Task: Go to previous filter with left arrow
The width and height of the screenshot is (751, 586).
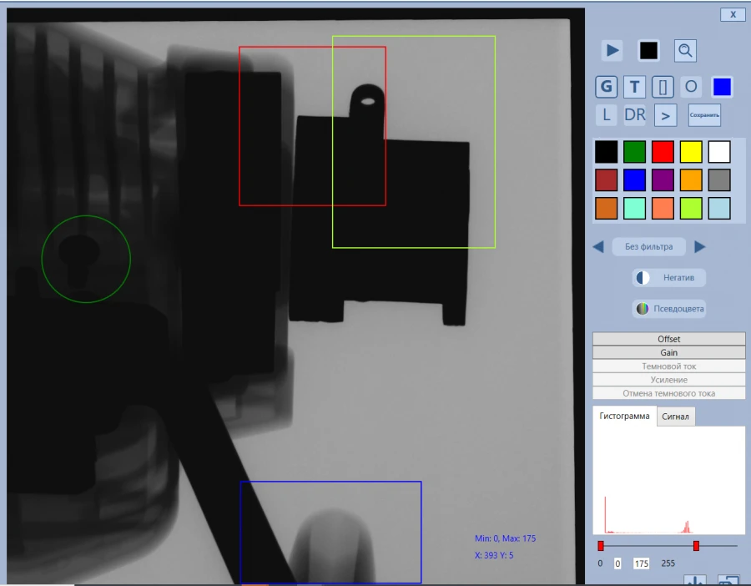Action: 597,246
